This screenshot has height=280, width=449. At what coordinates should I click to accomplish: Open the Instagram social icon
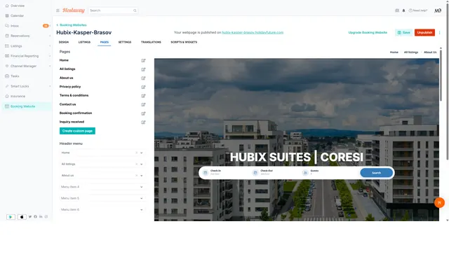coord(46,216)
